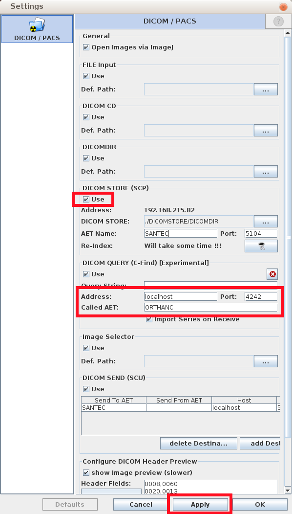Click the AET Name input field

pyautogui.click(x=180, y=233)
